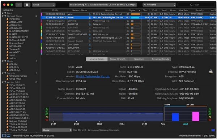Select 802.11b/g/n mode filter

[x=15, y=70]
